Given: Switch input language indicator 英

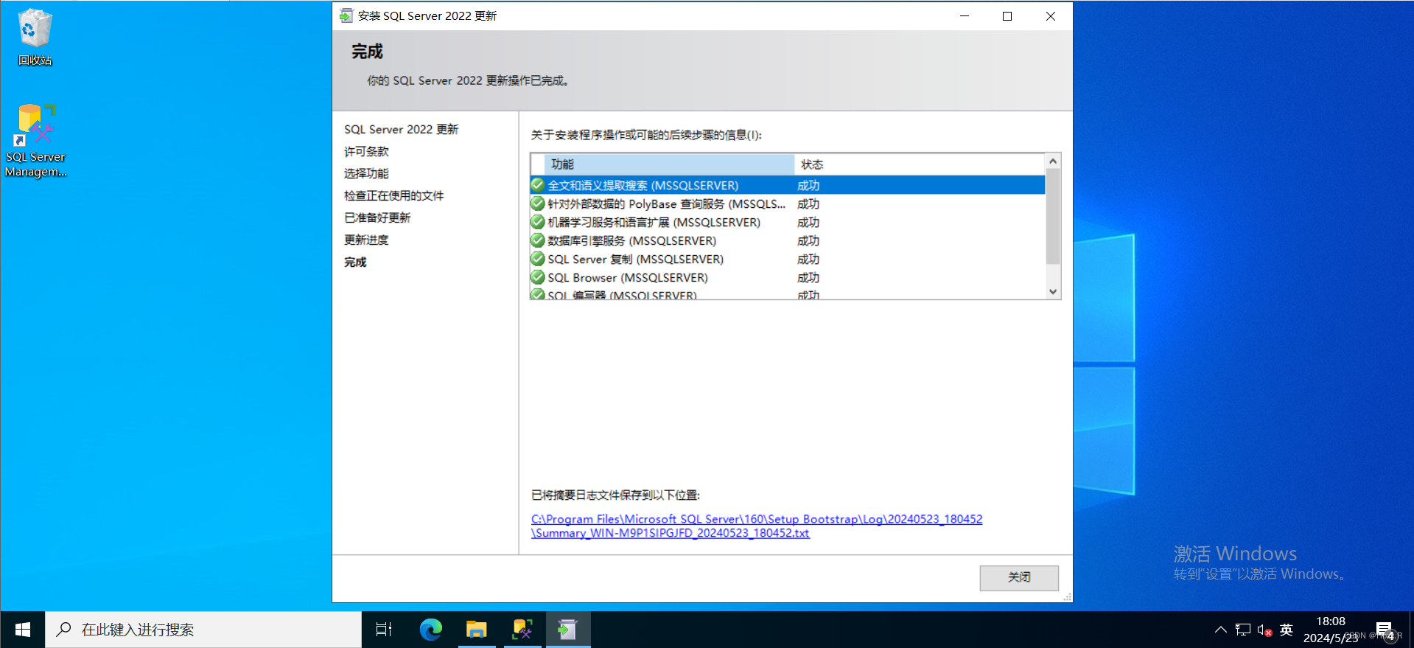Looking at the screenshot, I should (x=1287, y=630).
